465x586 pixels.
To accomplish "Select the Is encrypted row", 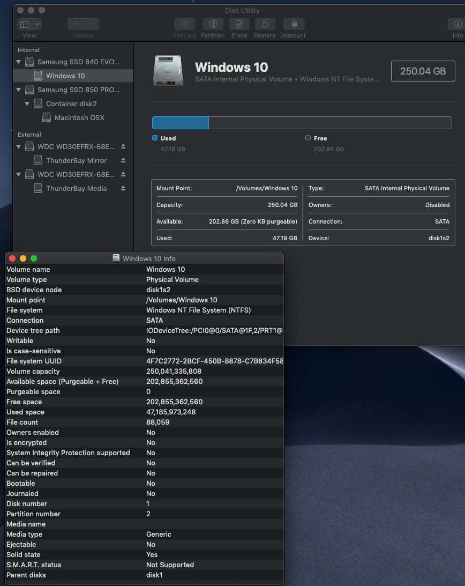I will (145, 442).
